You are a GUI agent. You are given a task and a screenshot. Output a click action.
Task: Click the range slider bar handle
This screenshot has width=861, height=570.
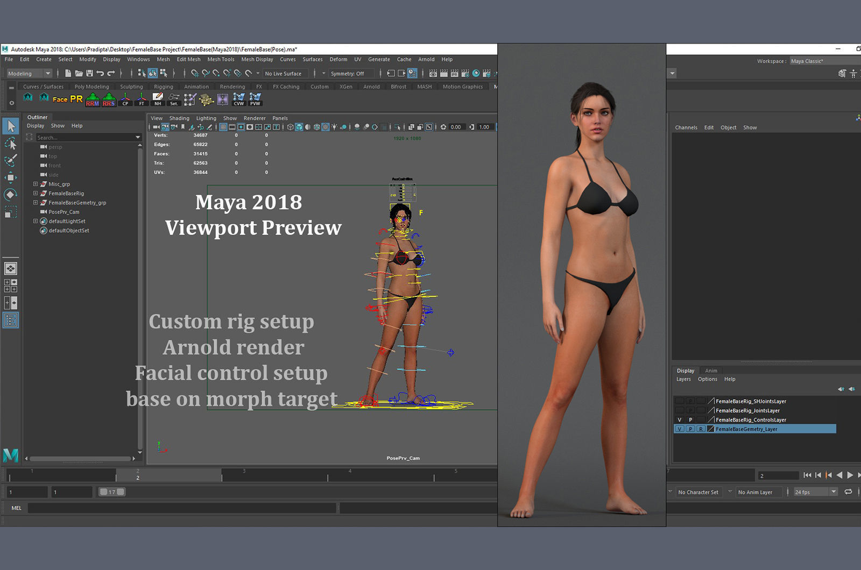coord(112,491)
